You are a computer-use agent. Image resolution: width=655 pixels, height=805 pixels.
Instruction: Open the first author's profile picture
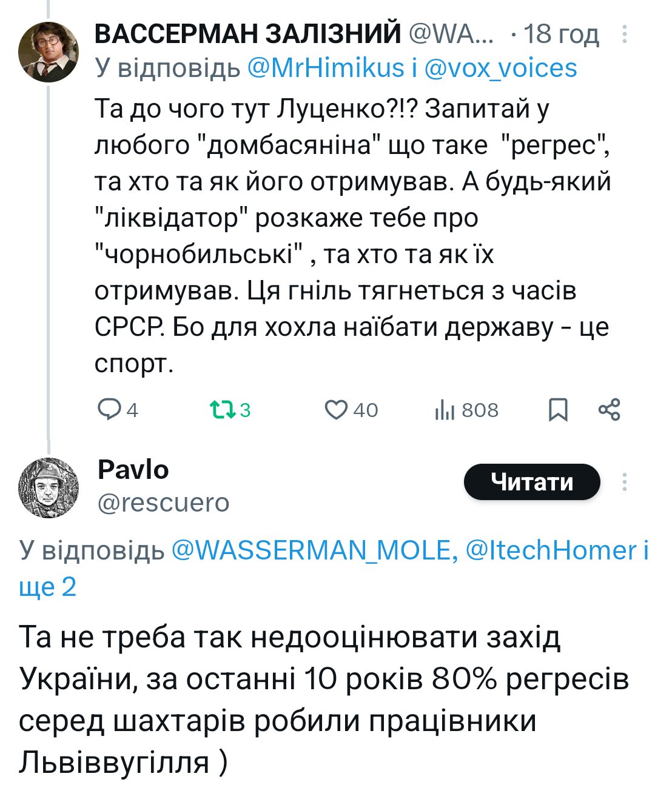(49, 52)
